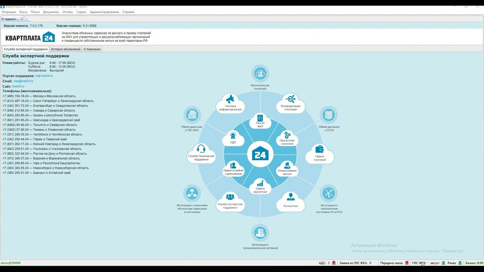Click the Уфа и Республика Башкортостан row
The width and height of the screenshot is (484, 272).
click(x=41, y=163)
